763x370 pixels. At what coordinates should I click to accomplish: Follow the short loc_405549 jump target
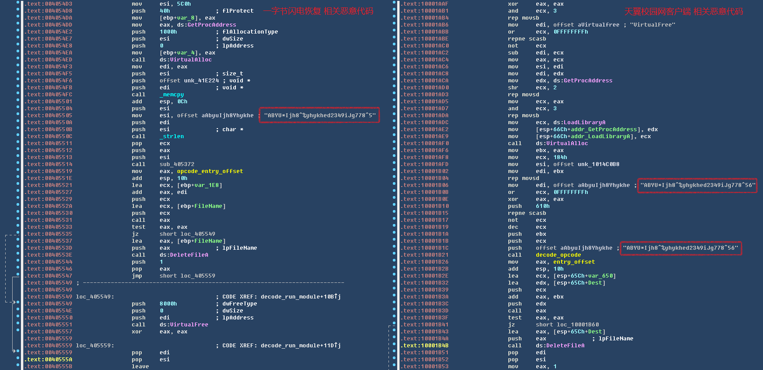[187, 234]
